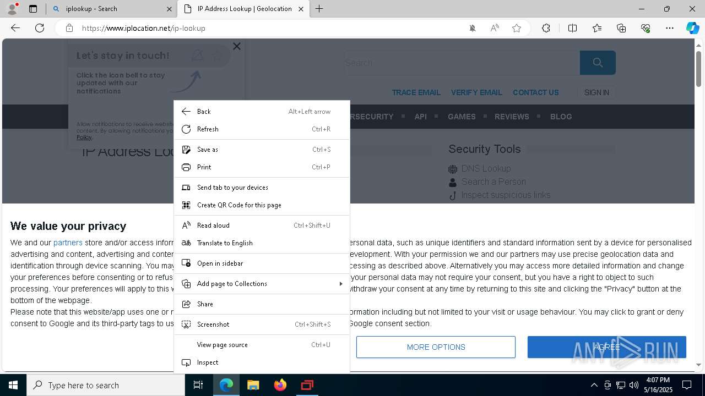The height and width of the screenshot is (396, 705).
Task: Open the BLOG navigation item
Action: pyautogui.click(x=561, y=117)
